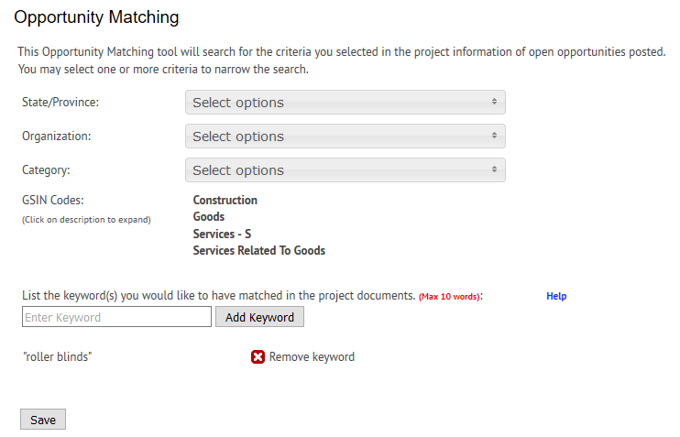Open the Category select options dropdown
The width and height of the screenshot is (680, 437).
(345, 170)
